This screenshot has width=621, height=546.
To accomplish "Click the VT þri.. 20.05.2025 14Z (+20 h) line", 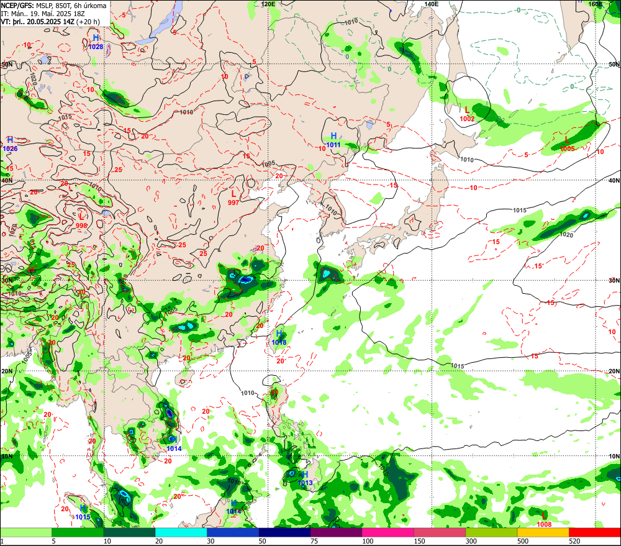I will [50, 22].
